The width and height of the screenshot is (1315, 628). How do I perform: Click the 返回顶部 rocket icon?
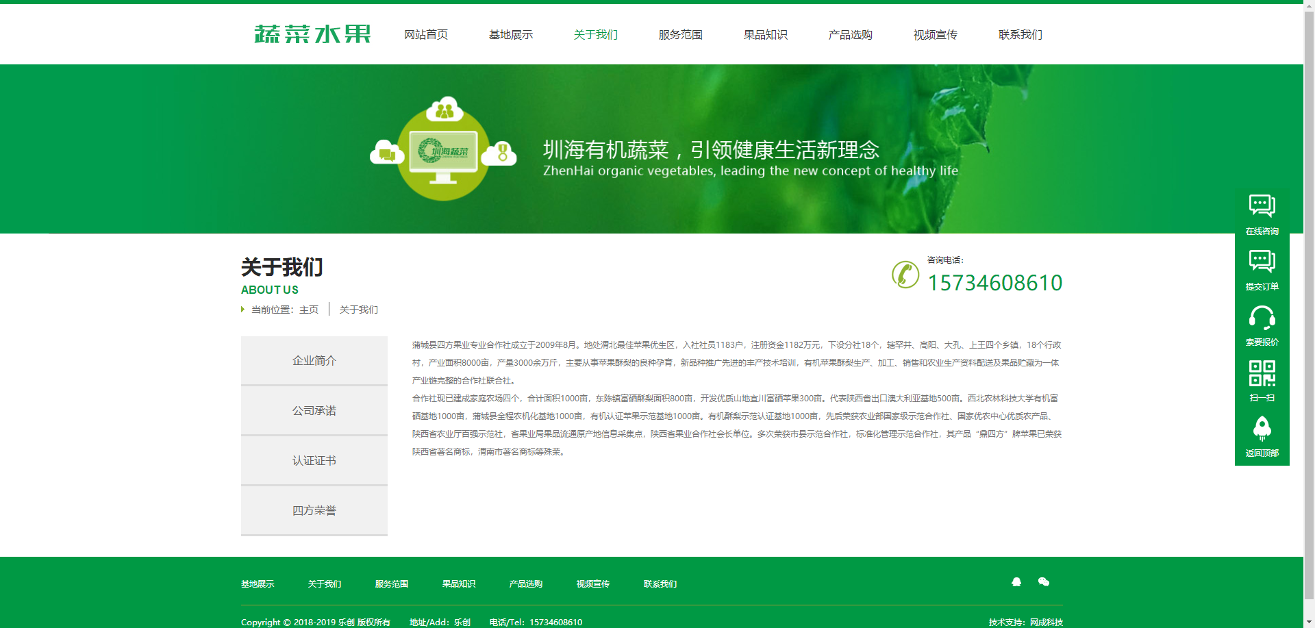coord(1262,429)
